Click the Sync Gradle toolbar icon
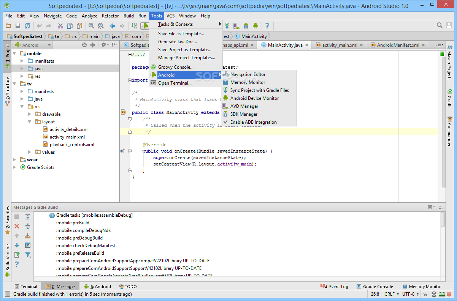Screen dimensions: 457x301 point(227,26)
